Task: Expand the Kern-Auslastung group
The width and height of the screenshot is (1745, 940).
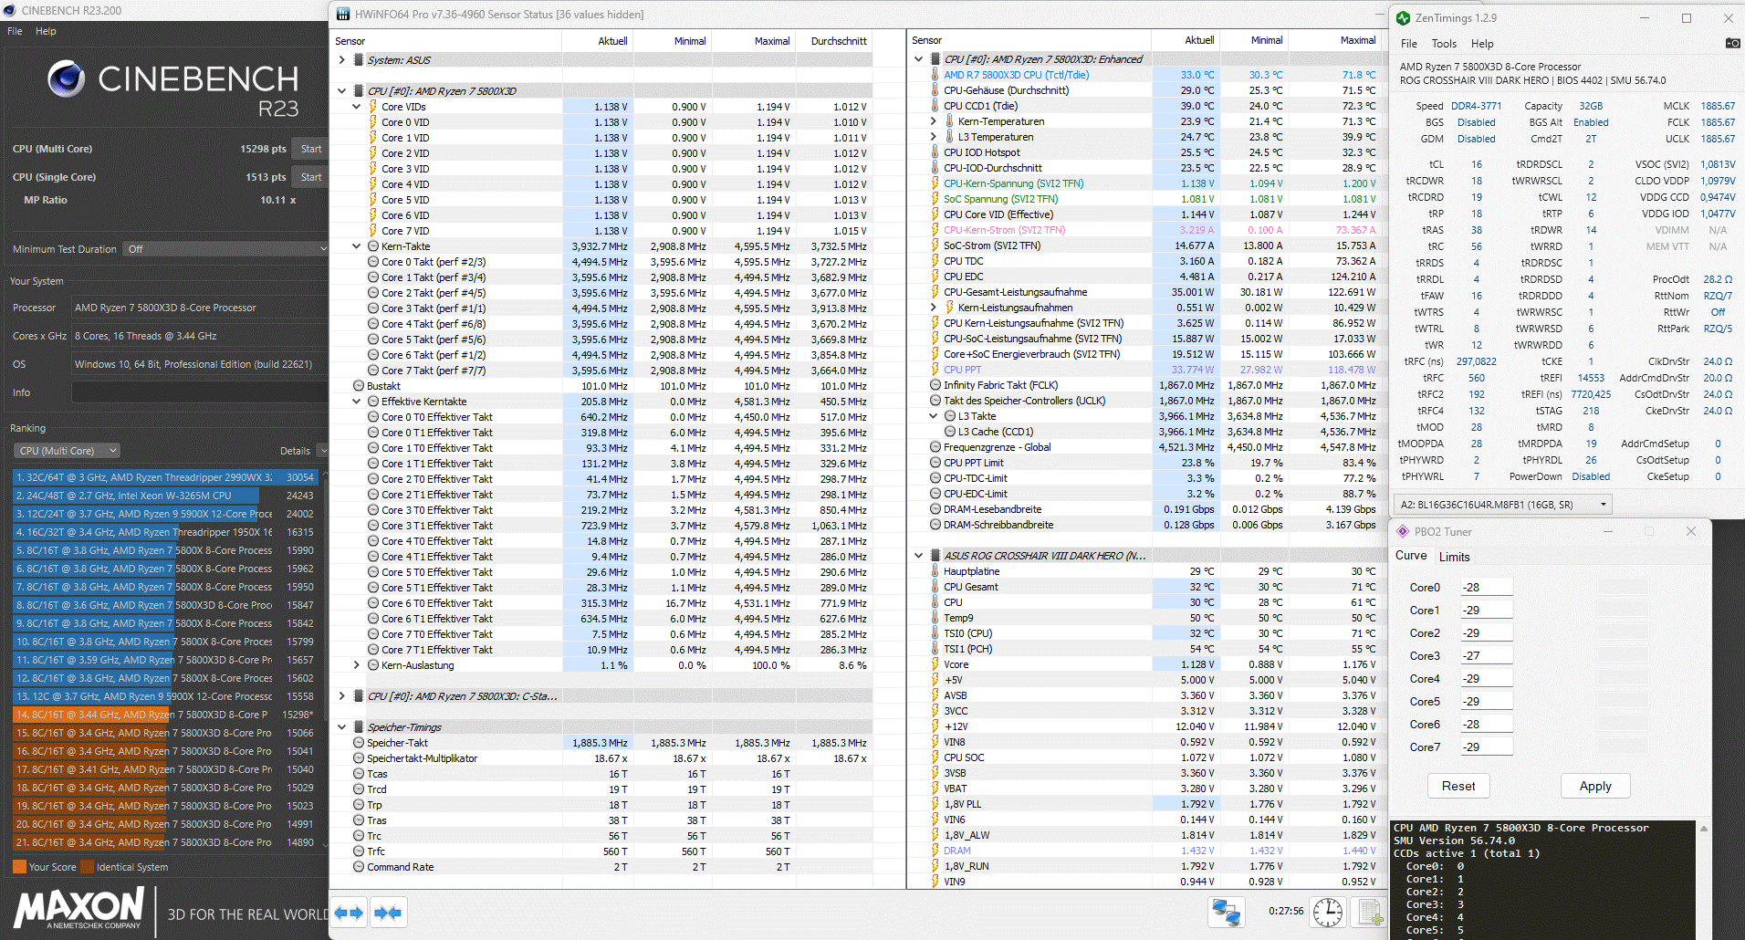Action: 357,665
